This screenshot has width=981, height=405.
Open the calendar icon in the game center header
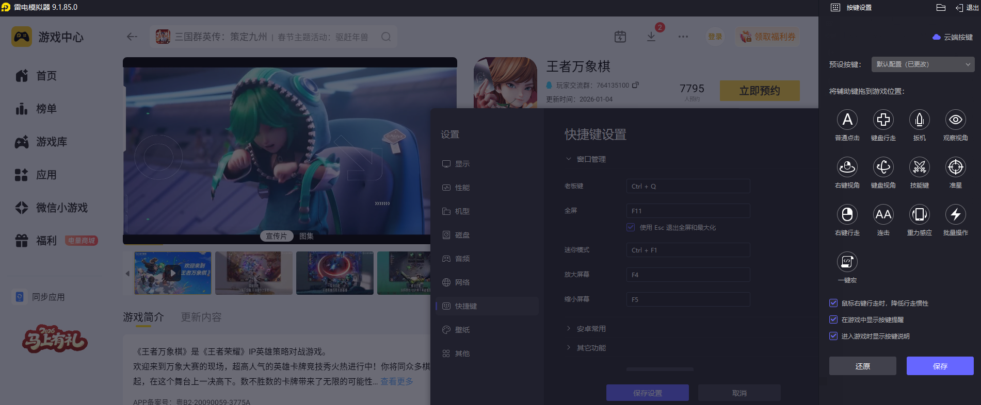(620, 37)
